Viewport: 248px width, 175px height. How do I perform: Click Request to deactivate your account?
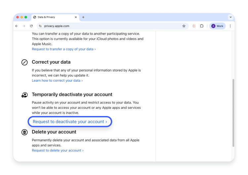point(70,122)
